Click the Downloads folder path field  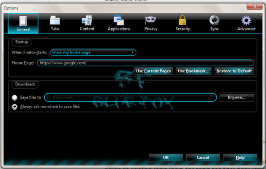click(x=130, y=97)
